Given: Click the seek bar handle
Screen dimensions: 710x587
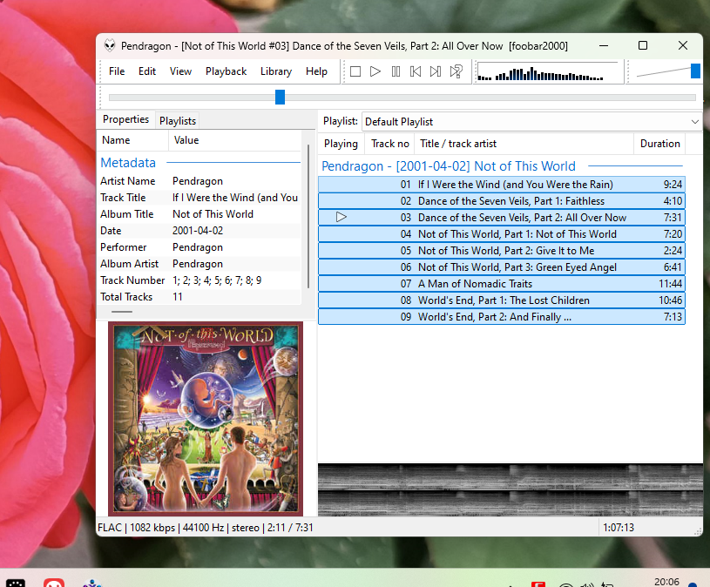Looking at the screenshot, I should point(281,97).
